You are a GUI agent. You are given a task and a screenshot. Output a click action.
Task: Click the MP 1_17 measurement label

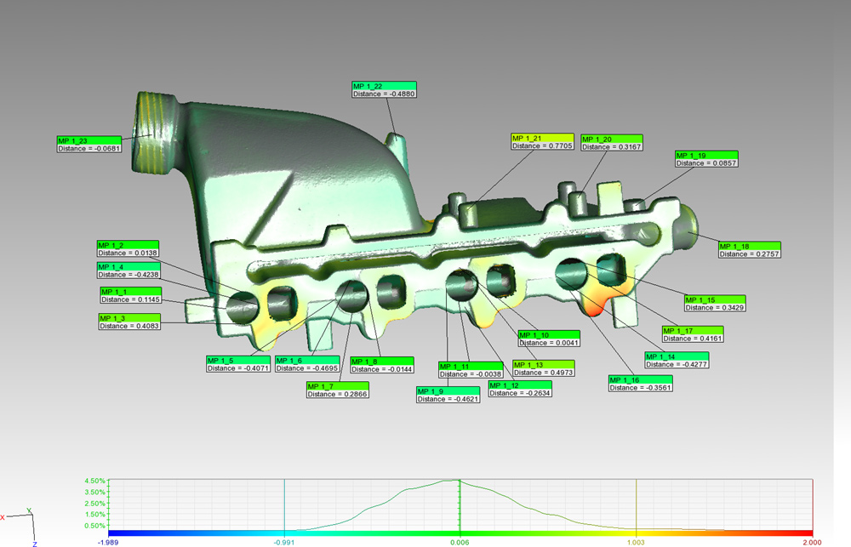click(694, 334)
